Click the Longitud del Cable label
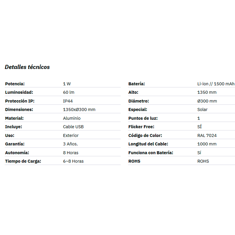Screen dimensions: 235x235 tap(148, 144)
